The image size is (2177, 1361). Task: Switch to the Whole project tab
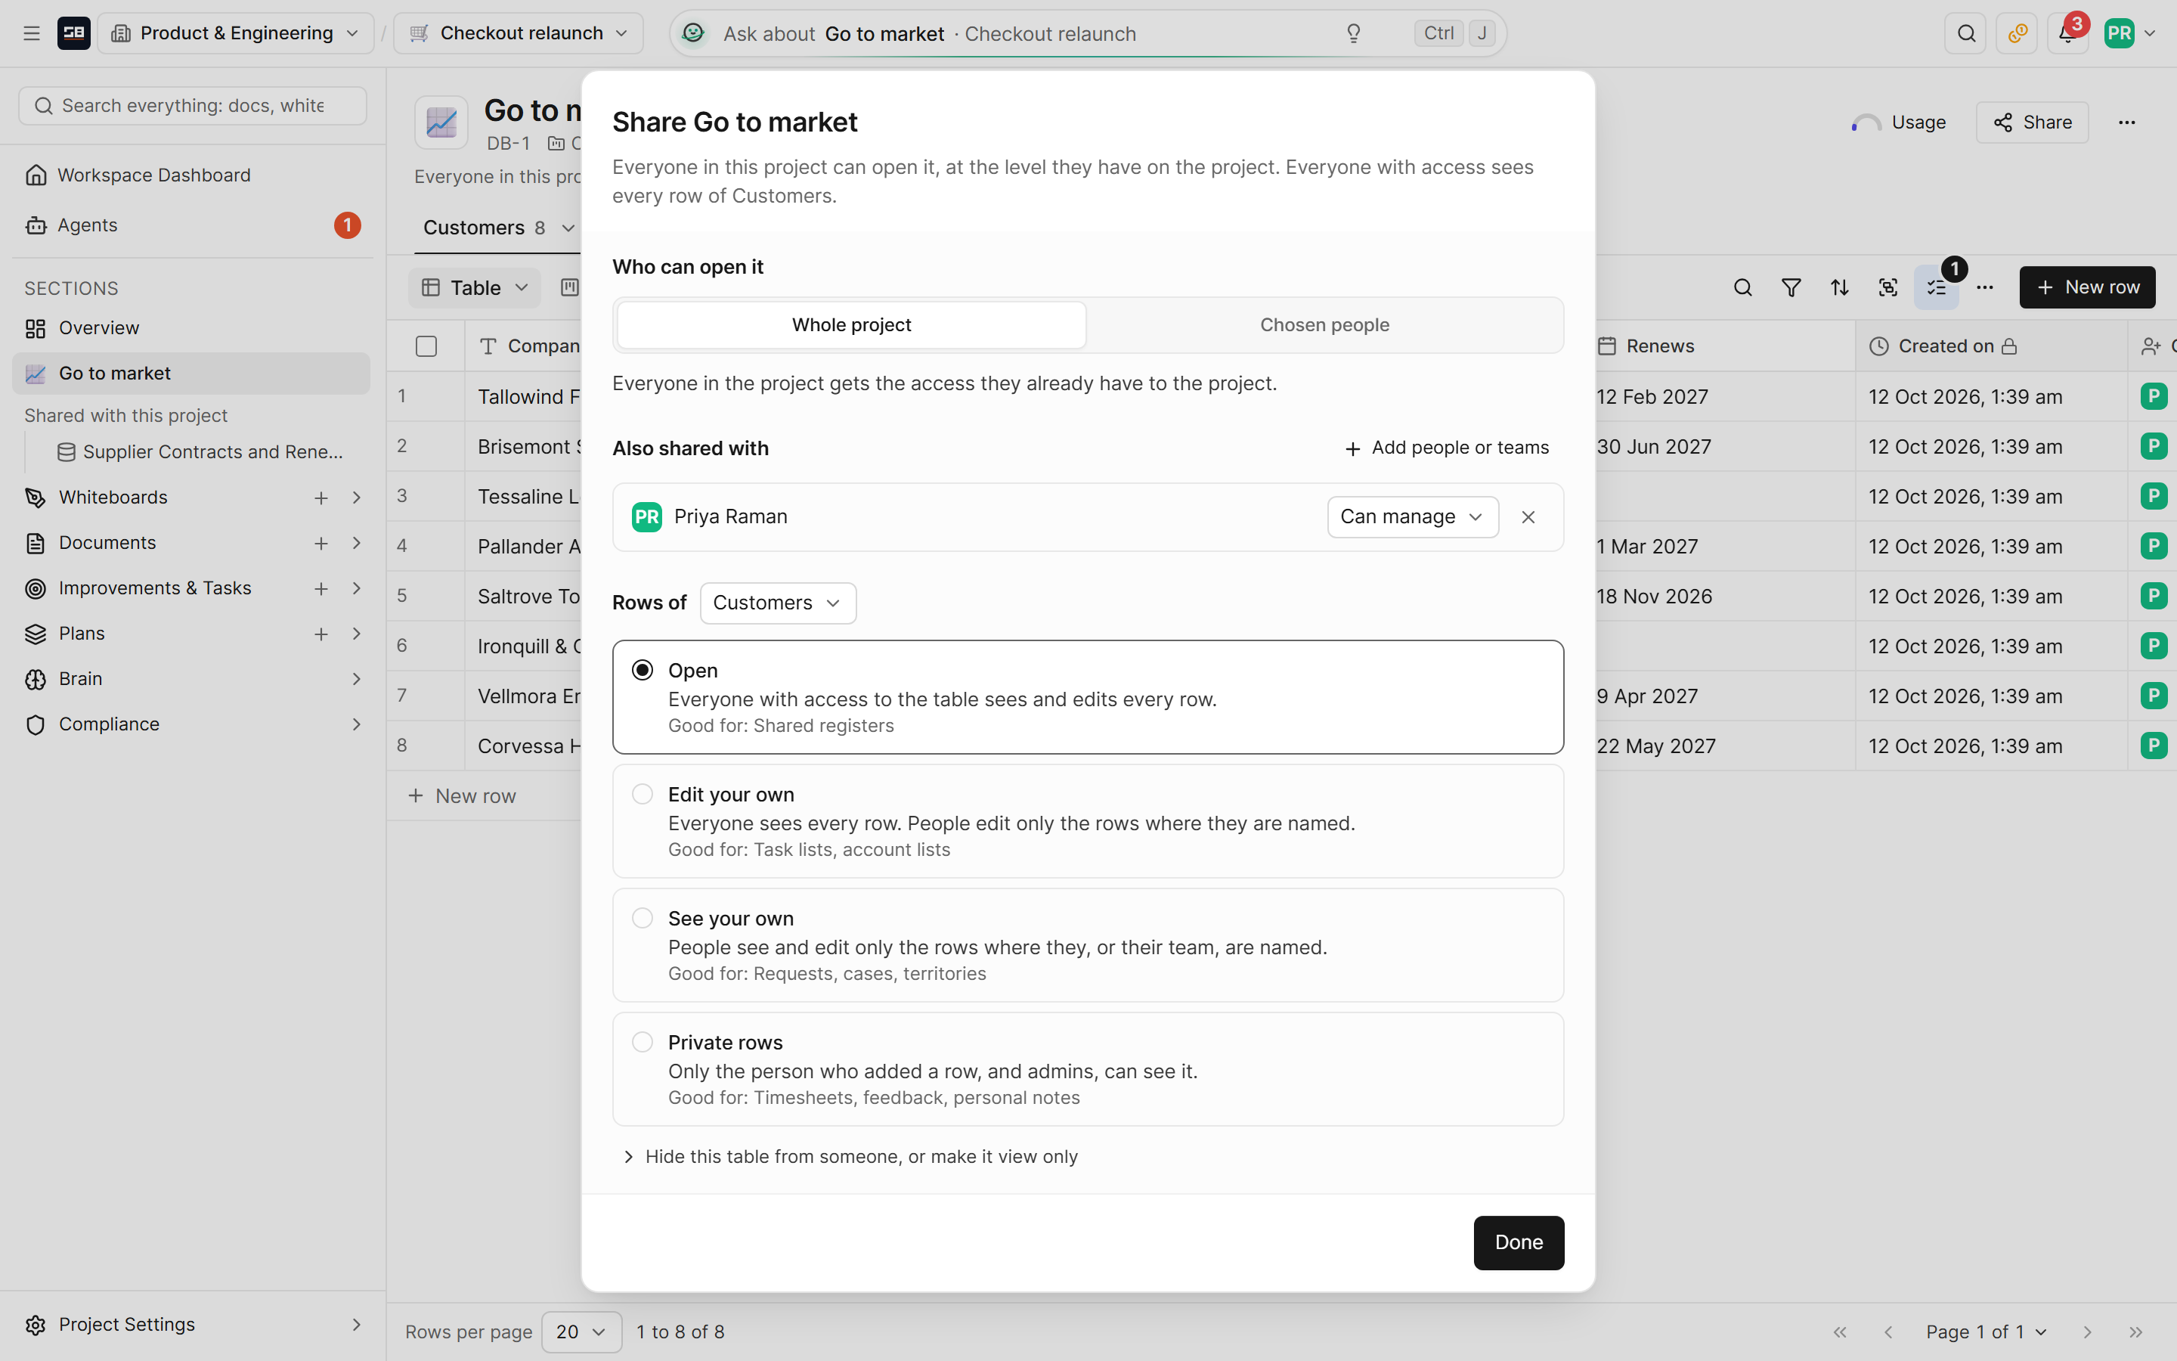pos(851,325)
